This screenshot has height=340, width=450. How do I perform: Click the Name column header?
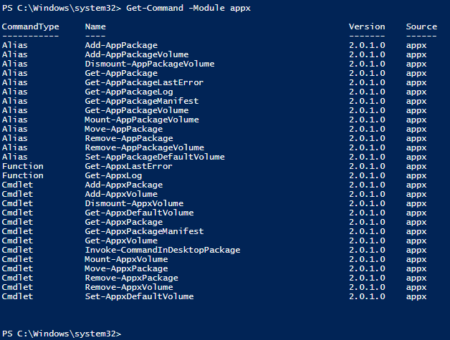pyautogui.click(x=95, y=26)
